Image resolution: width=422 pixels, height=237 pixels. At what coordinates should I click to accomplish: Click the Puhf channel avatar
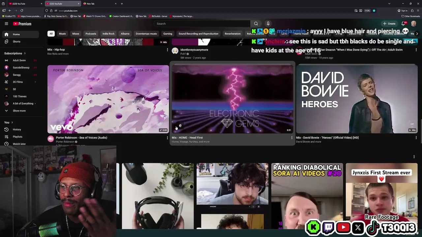pos(175,51)
